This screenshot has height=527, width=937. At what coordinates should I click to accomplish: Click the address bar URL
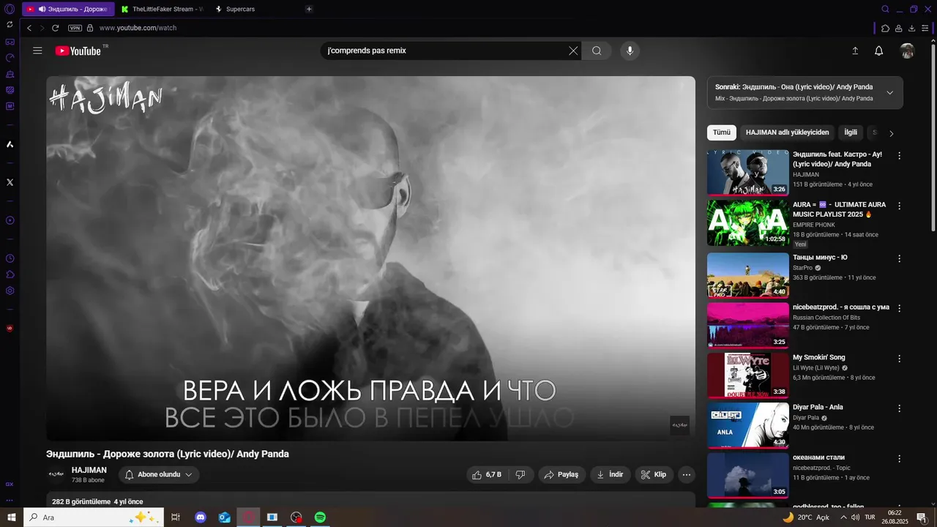point(138,28)
